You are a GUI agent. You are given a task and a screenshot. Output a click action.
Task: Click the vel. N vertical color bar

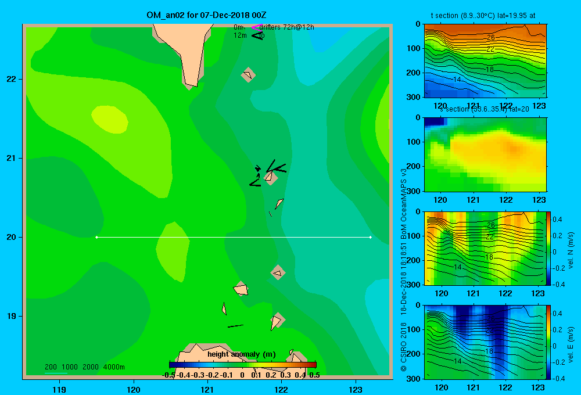(x=548, y=248)
